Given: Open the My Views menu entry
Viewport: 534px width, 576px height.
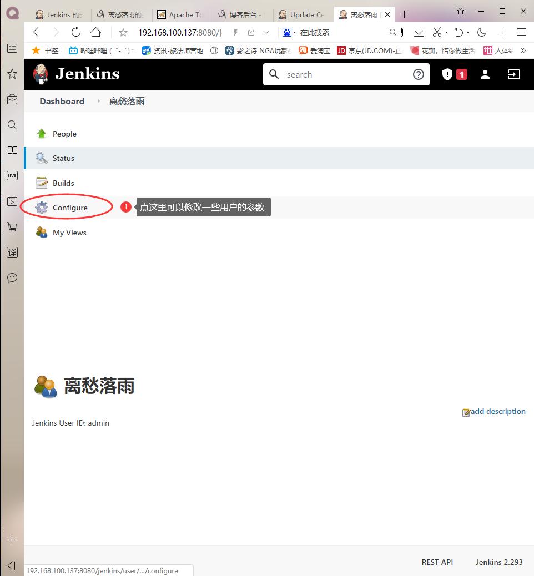Looking at the screenshot, I should [69, 233].
